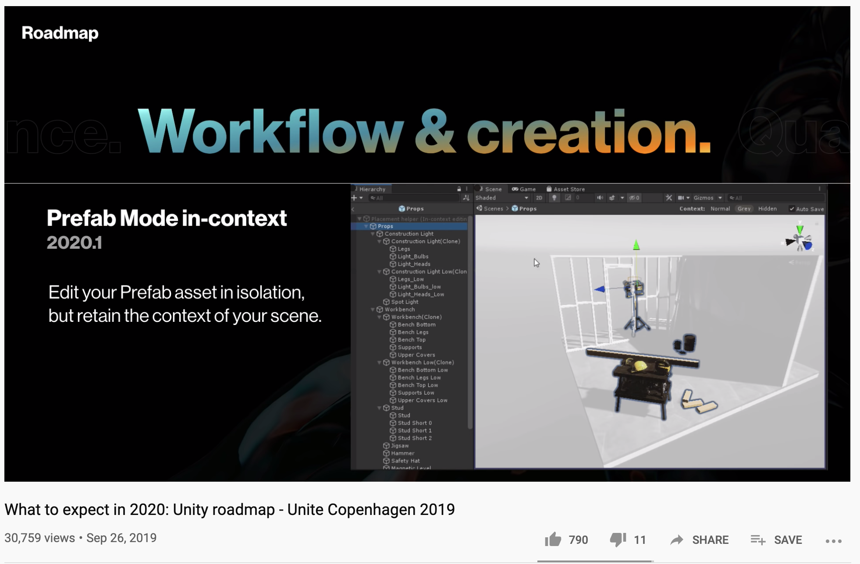Click the Scenes breadcrumb
The image size is (860, 564).
pos(490,209)
